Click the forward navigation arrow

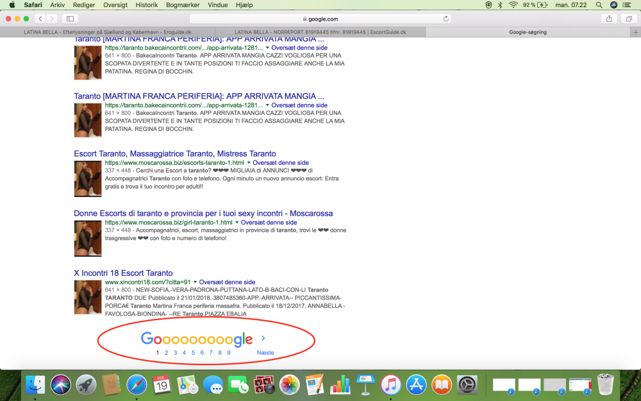pyautogui.click(x=51, y=19)
